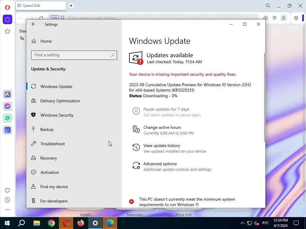The height and width of the screenshot is (229, 306).
Task: Open Advanced options for updates
Action: 160,164
